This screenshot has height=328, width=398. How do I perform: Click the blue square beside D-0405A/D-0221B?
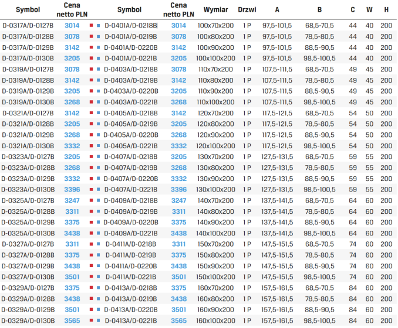point(99,146)
